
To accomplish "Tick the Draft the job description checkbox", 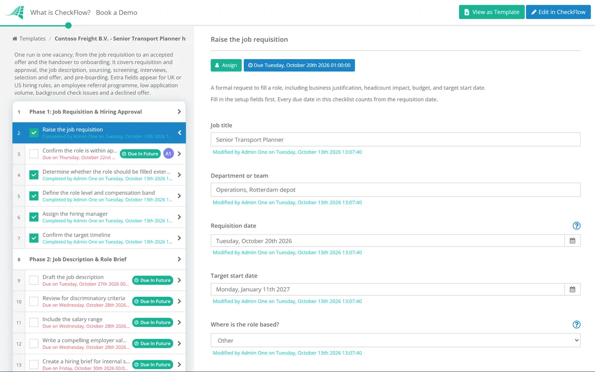I will pos(34,280).
